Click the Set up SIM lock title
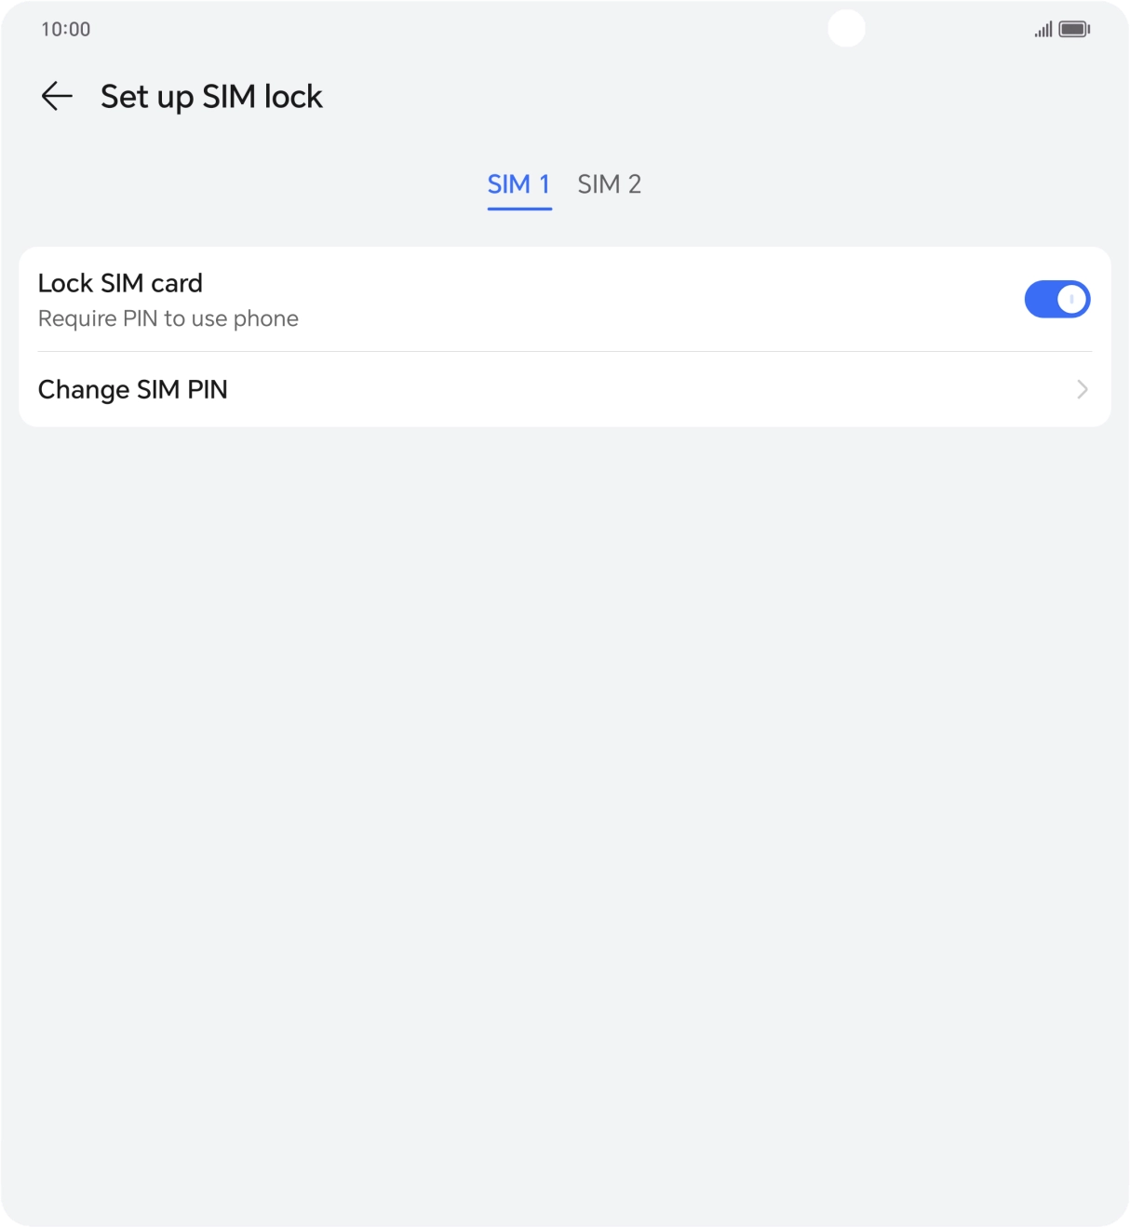 [x=212, y=96]
